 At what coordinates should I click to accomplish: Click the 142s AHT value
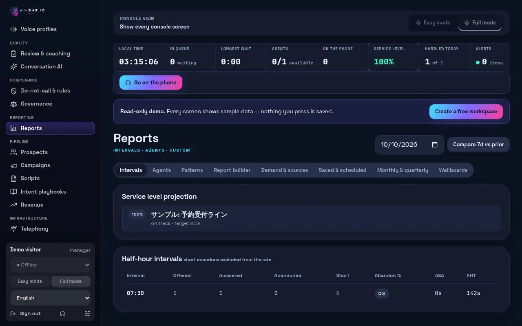473,293
